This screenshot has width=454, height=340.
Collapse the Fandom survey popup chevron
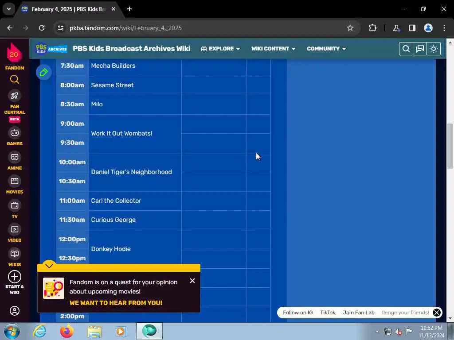click(49, 265)
